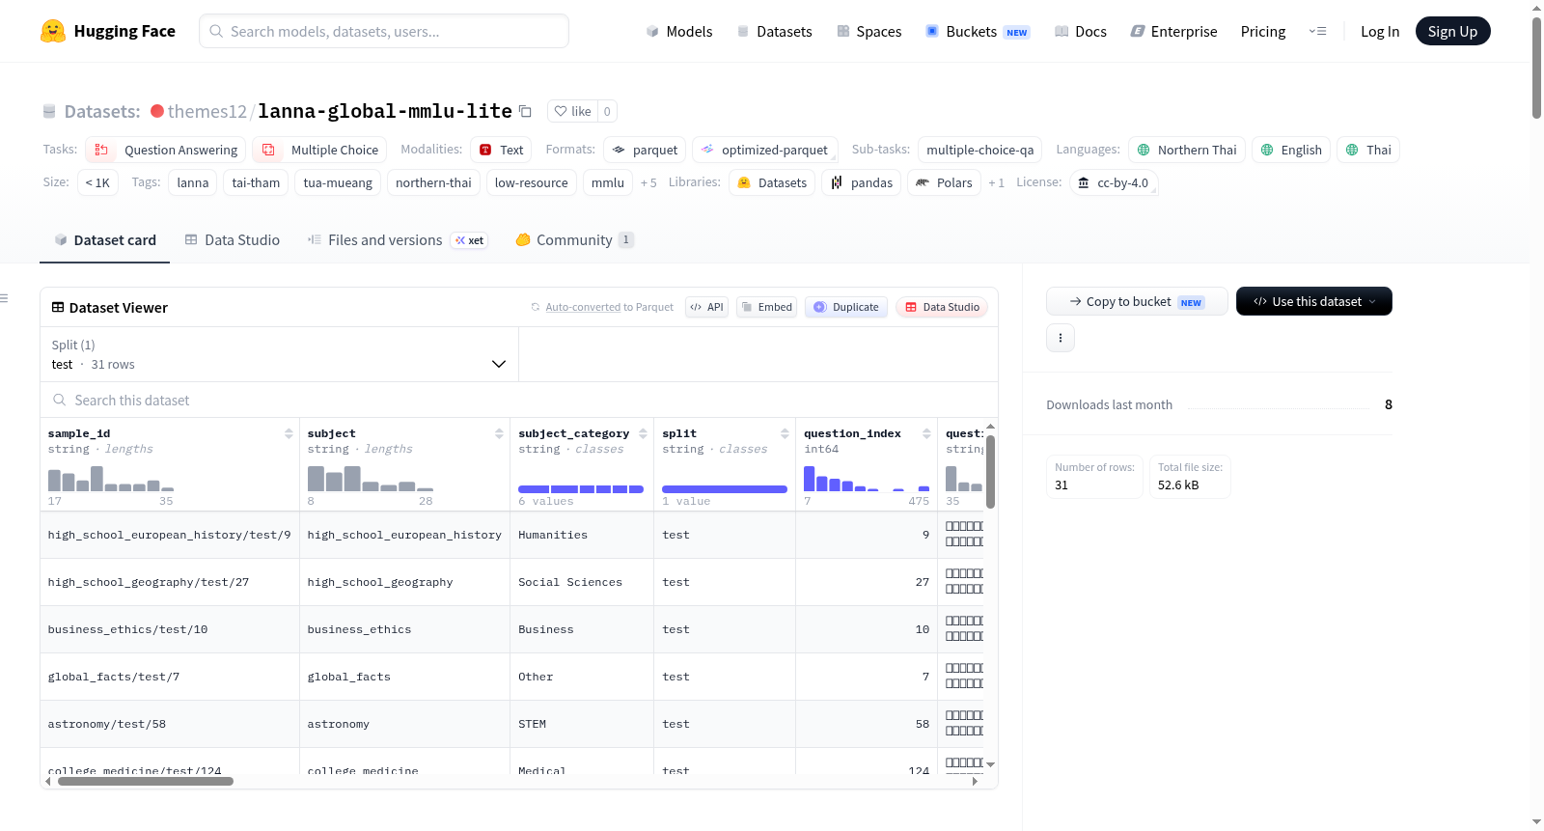This screenshot has height=831, width=1544.
Task: Sort the question_index column with its arrows
Action: 926,433
